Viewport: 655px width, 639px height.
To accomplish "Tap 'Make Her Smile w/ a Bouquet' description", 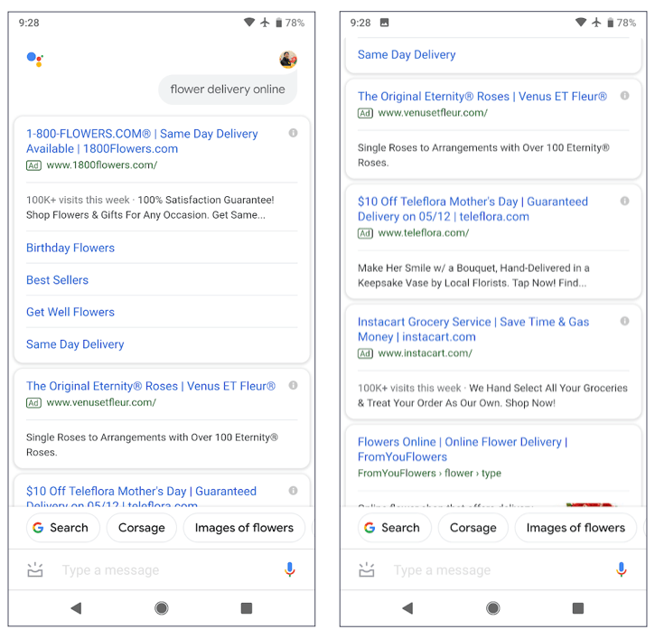I will pos(473,276).
